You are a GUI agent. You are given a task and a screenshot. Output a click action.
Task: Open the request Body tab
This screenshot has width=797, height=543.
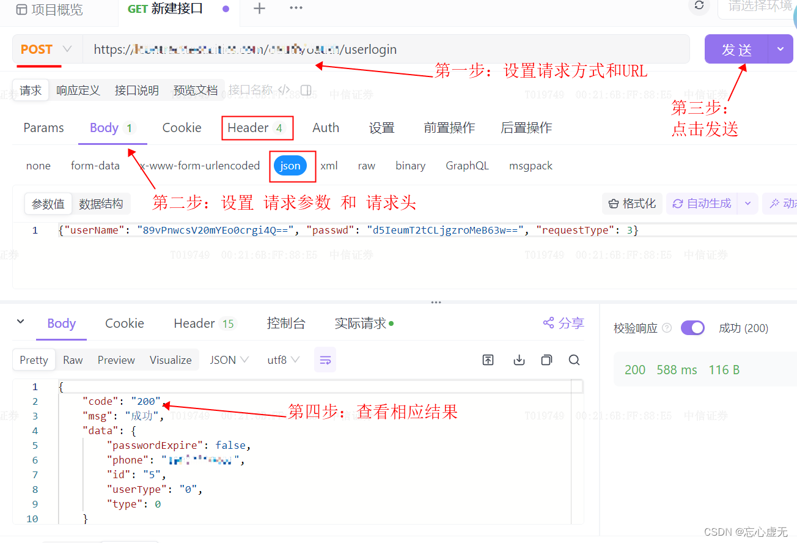pos(112,128)
